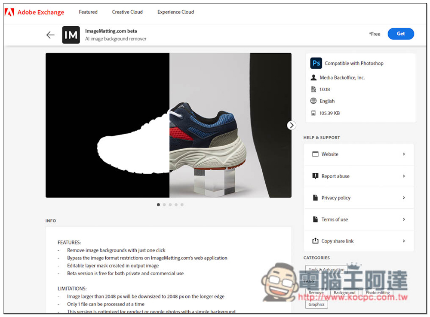This screenshot has width=430, height=317.
Task: Select the second carousel dot indicator
Action: (x=164, y=205)
